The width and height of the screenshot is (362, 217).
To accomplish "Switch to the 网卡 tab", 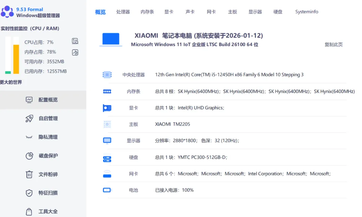I will (211, 12).
